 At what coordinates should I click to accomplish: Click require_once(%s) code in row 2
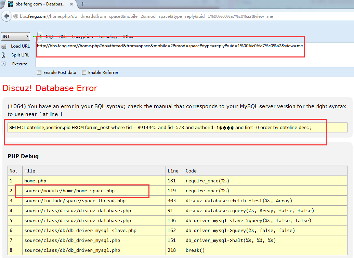[208, 191]
